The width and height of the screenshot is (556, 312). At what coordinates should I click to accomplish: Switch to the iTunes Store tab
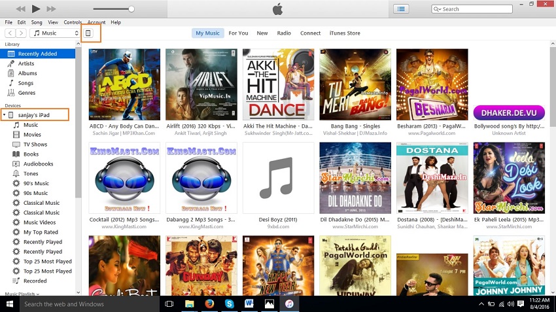(345, 33)
